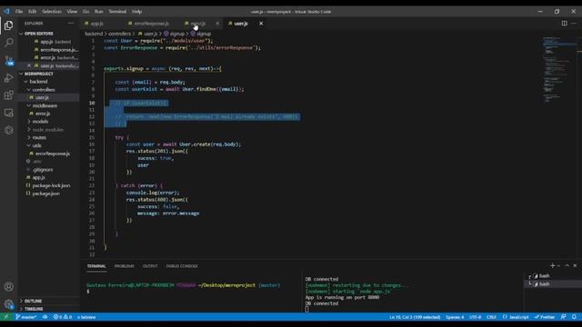Viewport: 582px width, 327px height.
Task: Close the terminal panel
Action: (575, 265)
